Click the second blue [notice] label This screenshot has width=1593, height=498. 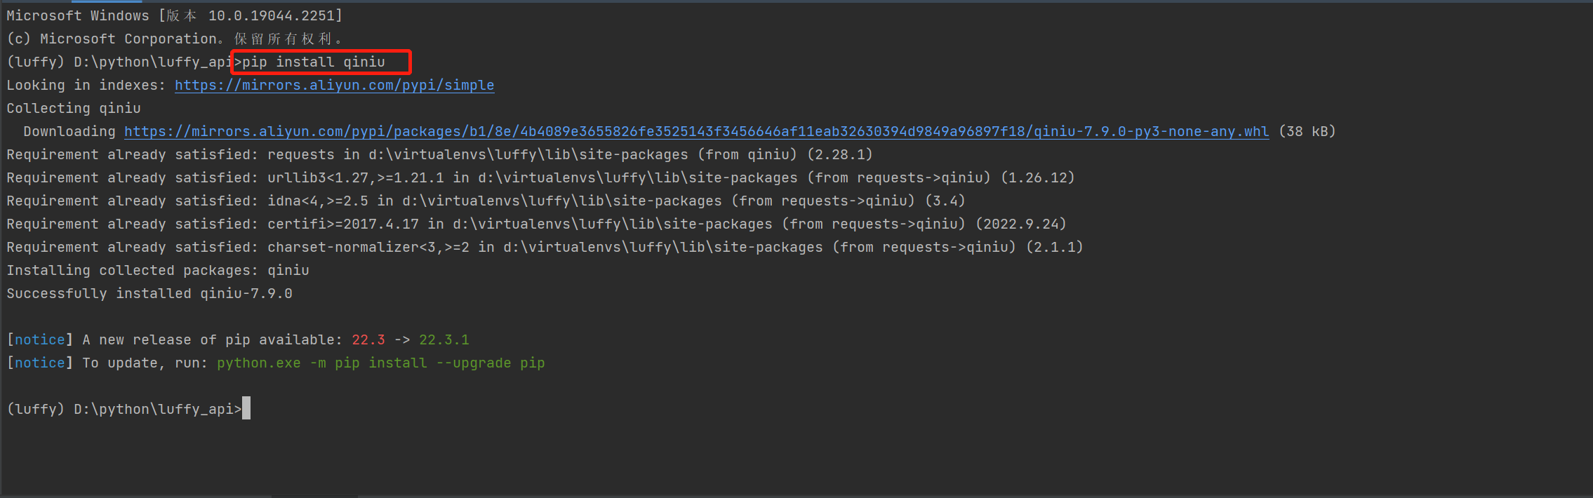(39, 363)
